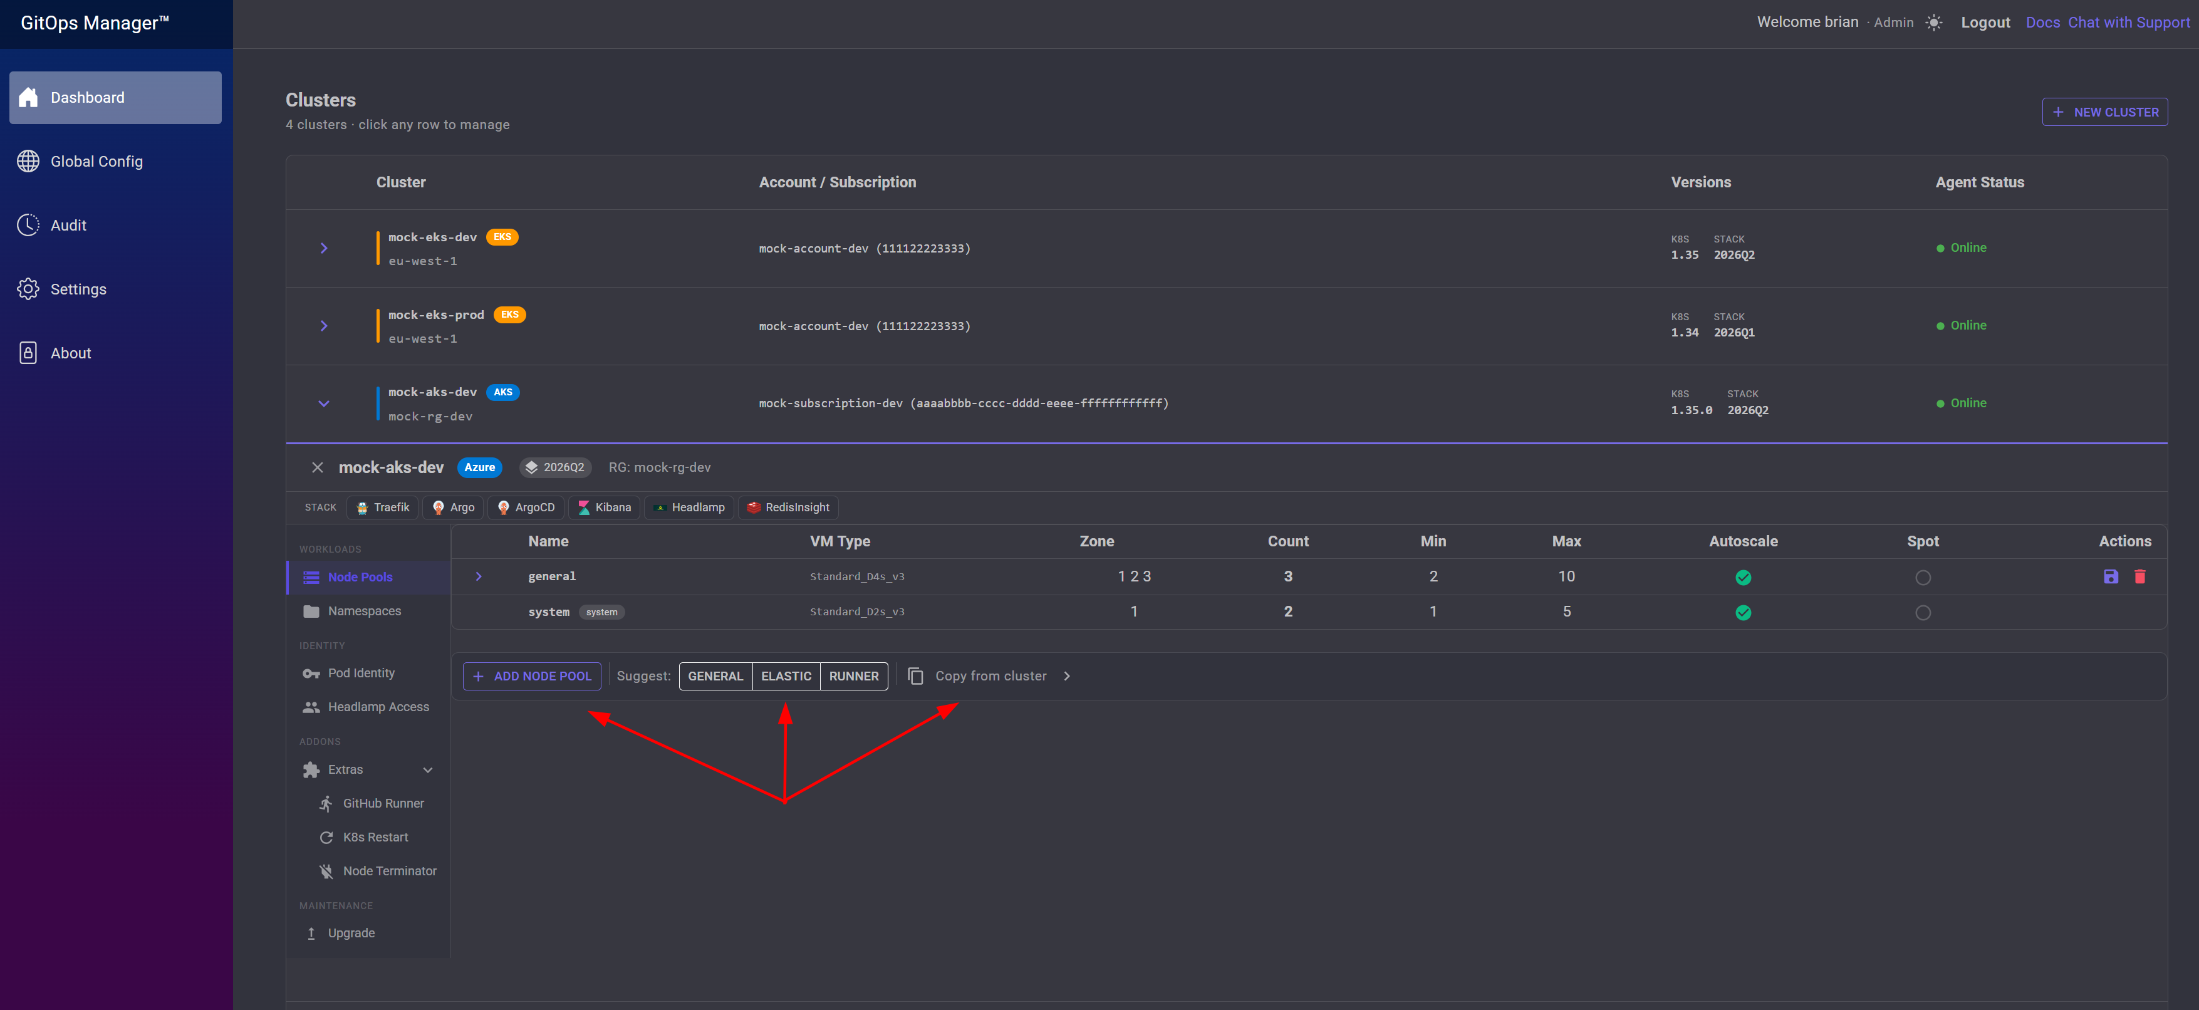
Task: Click the Extras puzzle icon
Action: (311, 770)
